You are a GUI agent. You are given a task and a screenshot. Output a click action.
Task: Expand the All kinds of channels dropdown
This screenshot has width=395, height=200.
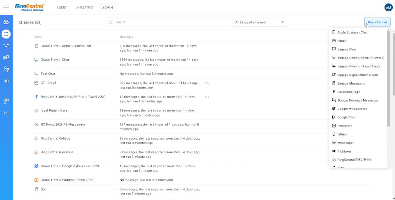point(260,23)
